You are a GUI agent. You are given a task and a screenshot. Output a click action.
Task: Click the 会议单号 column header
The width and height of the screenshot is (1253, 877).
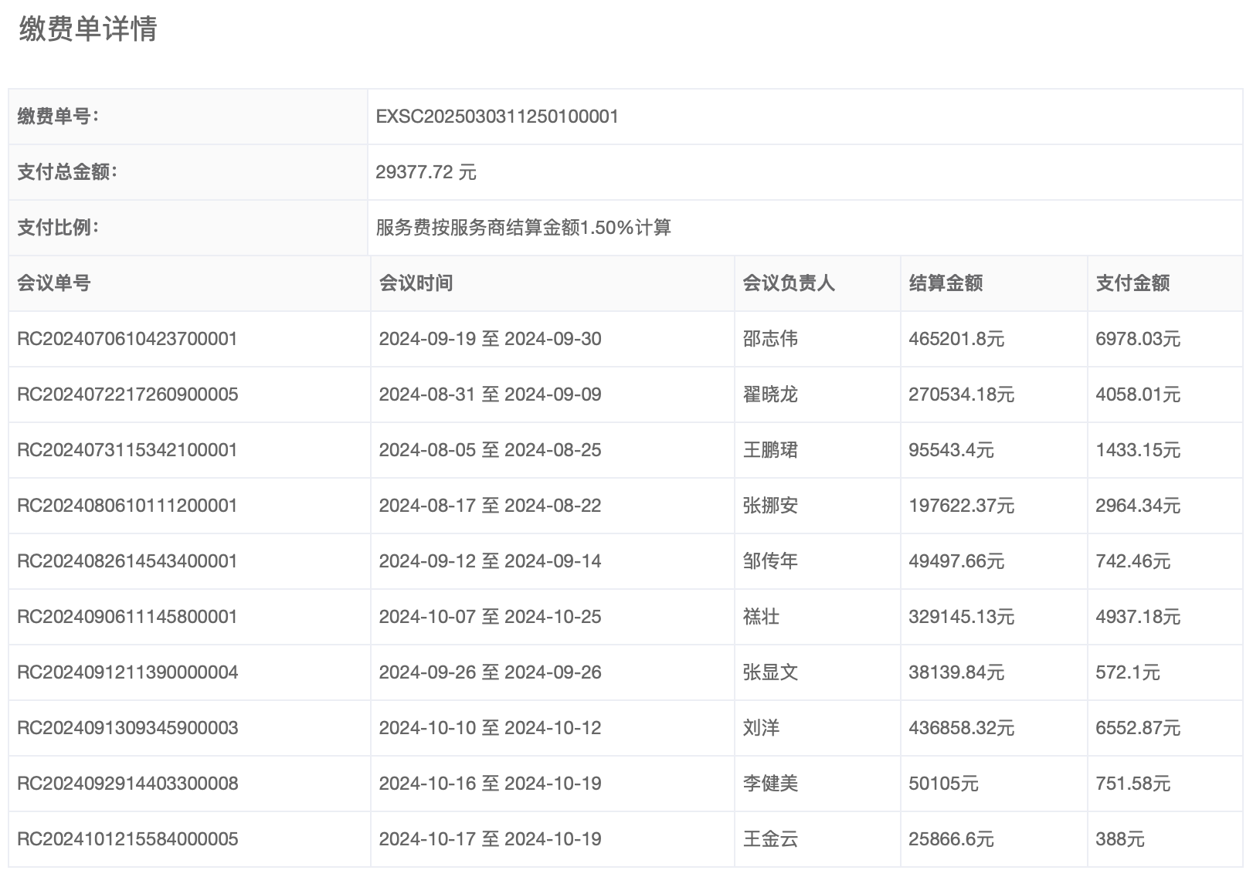[54, 283]
